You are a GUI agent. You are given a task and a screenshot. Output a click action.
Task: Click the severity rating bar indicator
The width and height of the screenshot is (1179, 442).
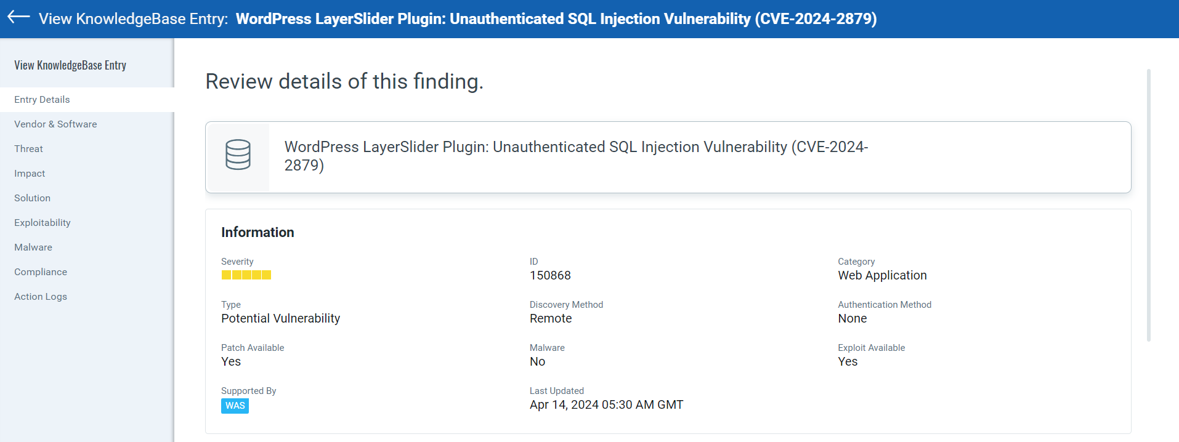pos(246,275)
